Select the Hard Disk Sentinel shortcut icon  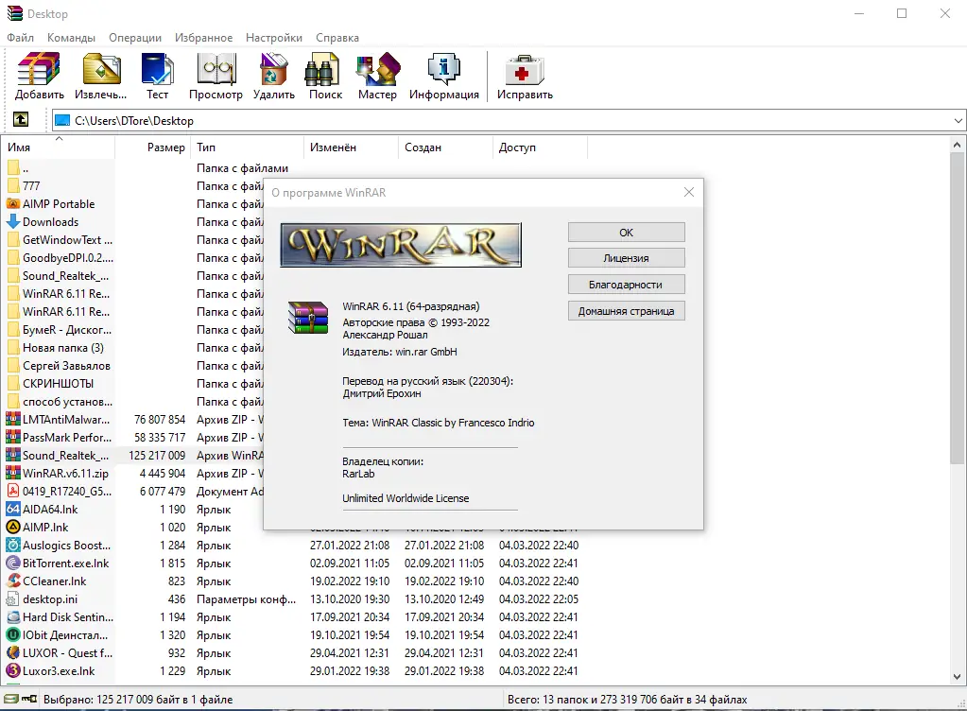tap(13, 616)
